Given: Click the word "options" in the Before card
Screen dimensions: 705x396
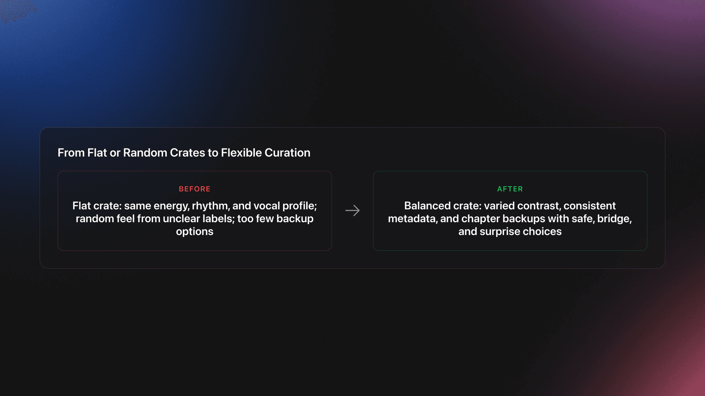Looking at the screenshot, I should 195,231.
